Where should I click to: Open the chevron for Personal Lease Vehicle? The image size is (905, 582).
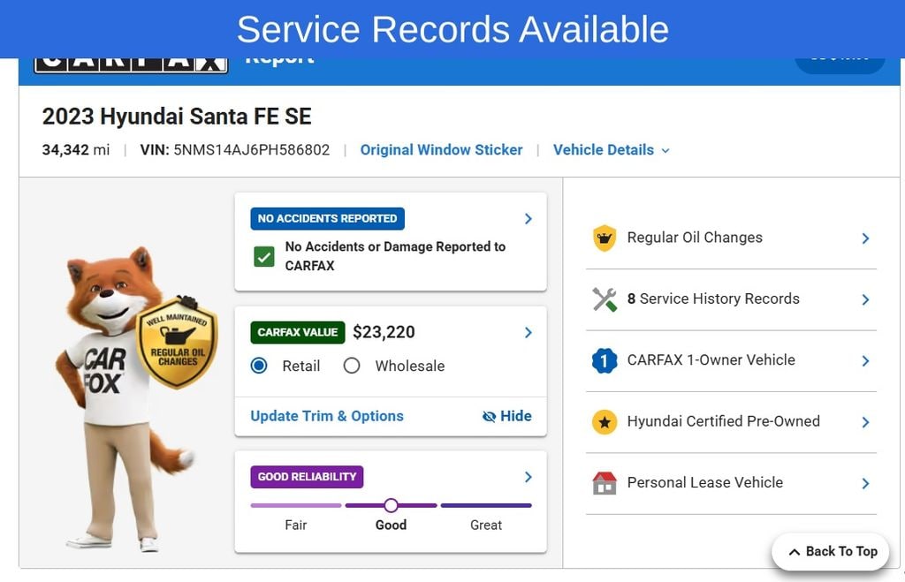point(865,483)
